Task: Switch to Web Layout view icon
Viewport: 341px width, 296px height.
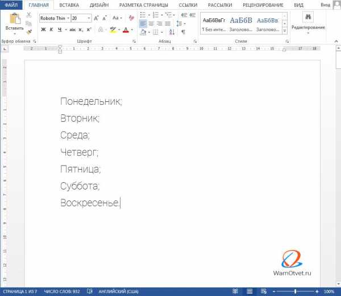Action: (264, 291)
